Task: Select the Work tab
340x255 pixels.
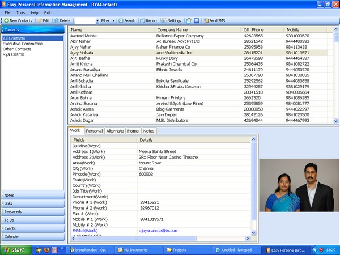Action: 75,130
